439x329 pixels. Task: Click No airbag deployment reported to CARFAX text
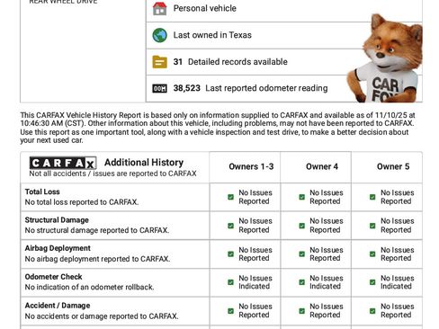click(97, 259)
